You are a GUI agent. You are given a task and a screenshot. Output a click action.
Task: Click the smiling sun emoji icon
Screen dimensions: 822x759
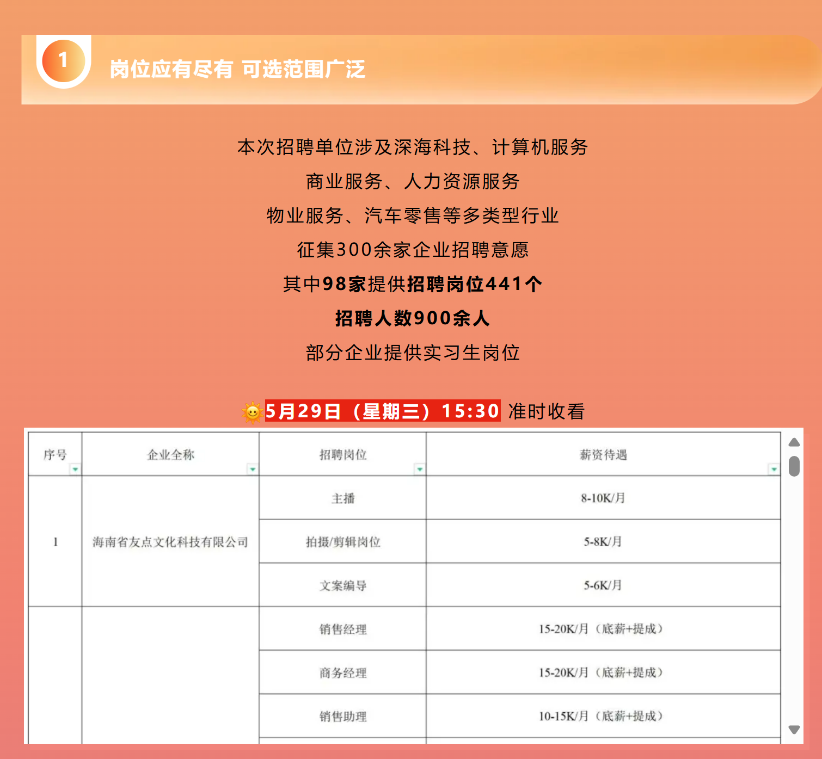(252, 412)
